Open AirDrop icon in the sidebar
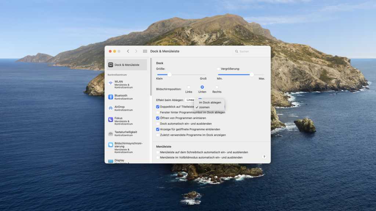Image resolution: width=376 pixels, height=211 pixels. click(111, 108)
